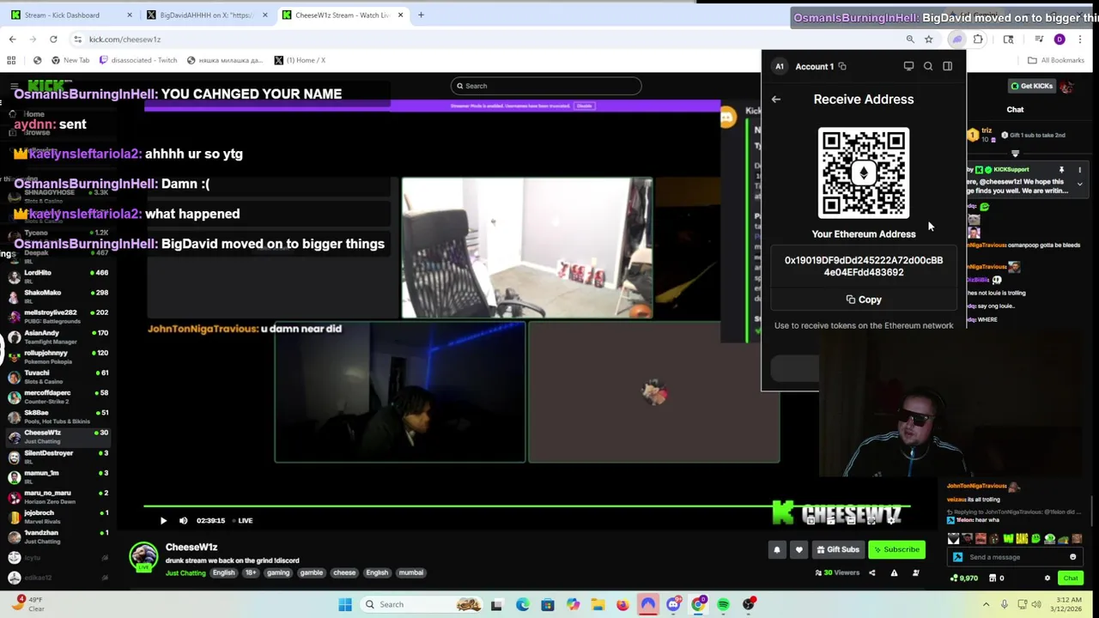This screenshot has width=1099, height=618.
Task: Reload the Kick page
Action: pos(53,39)
